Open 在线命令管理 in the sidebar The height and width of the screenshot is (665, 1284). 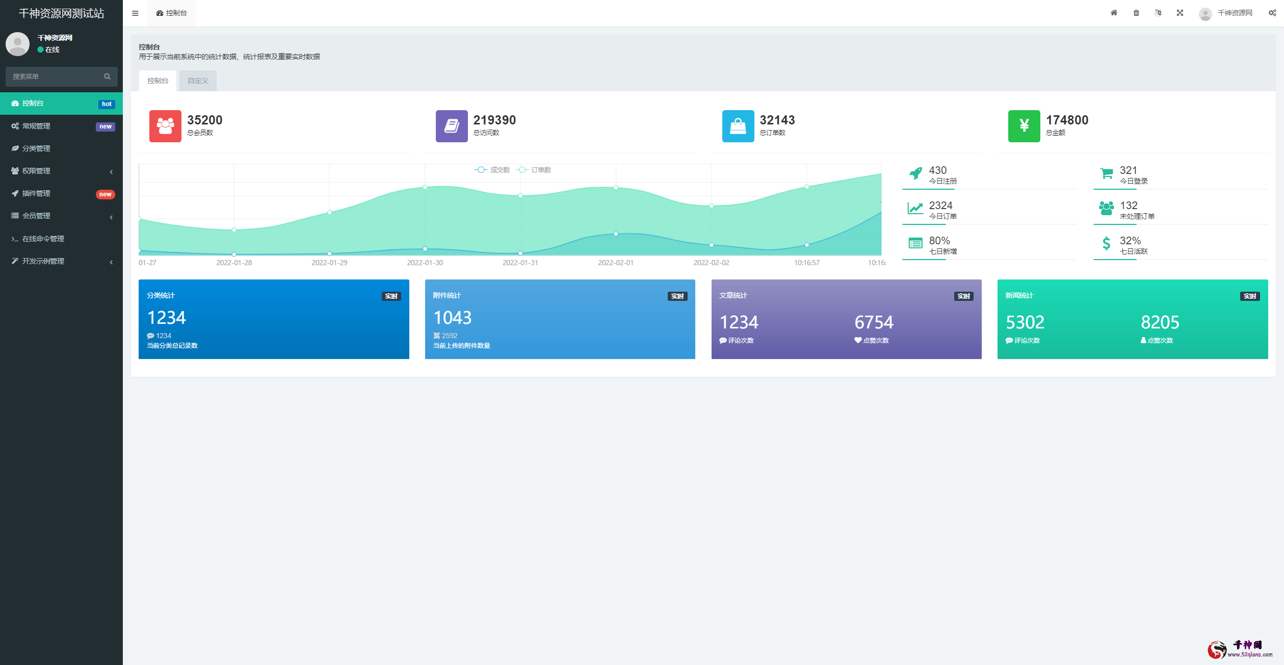click(x=61, y=239)
